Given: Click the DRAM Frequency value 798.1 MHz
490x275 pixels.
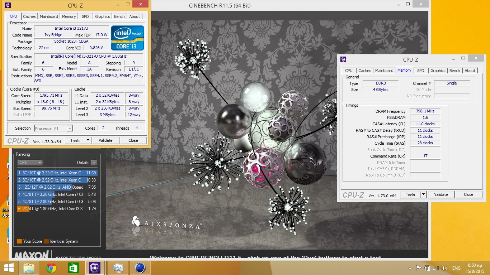Looking at the screenshot, I should tap(425, 111).
